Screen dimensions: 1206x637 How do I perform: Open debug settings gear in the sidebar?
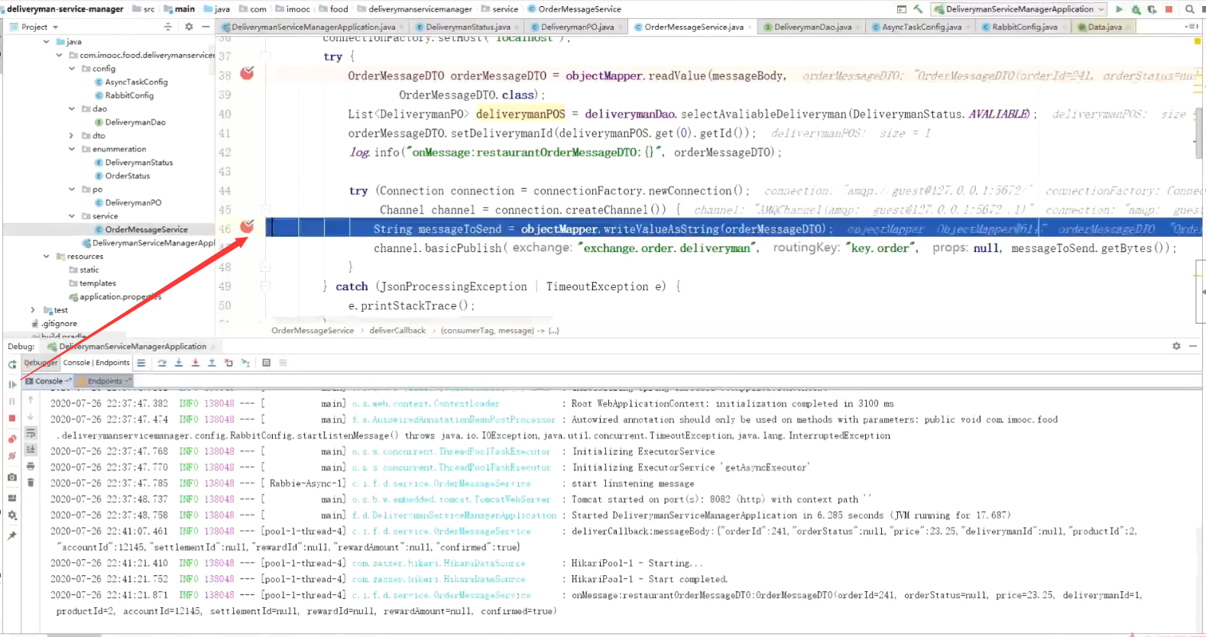click(12, 516)
